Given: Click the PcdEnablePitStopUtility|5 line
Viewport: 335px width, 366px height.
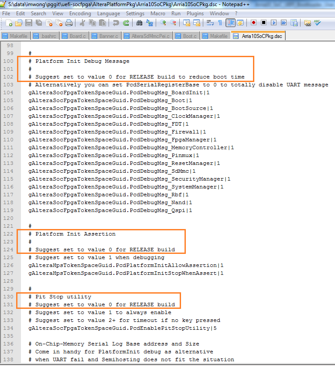Looking at the screenshot, I should pyautogui.click(x=122, y=328).
